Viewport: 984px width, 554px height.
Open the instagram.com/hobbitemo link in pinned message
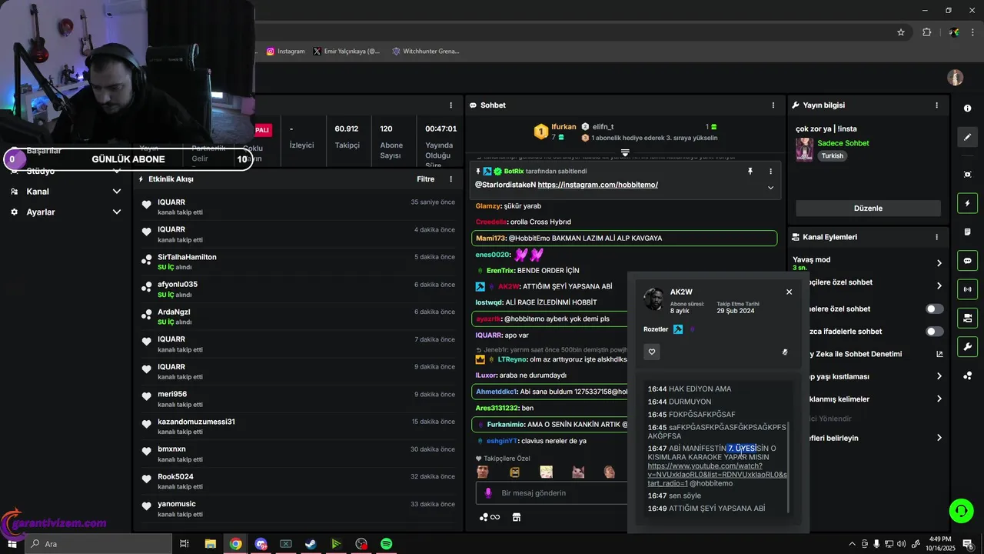click(597, 185)
